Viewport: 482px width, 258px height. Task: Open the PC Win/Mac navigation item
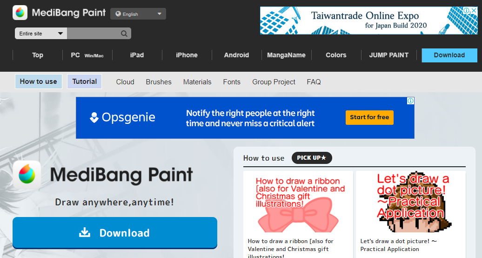[87, 55]
